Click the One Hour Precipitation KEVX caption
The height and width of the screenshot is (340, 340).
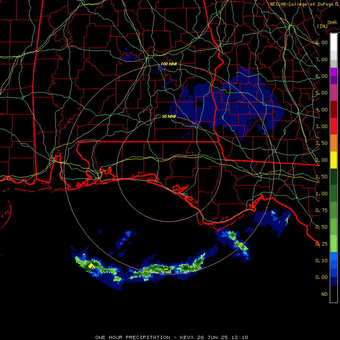tap(172, 337)
